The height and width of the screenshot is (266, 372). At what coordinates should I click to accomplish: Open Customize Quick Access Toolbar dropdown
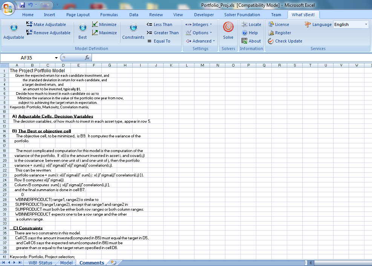click(x=57, y=5)
